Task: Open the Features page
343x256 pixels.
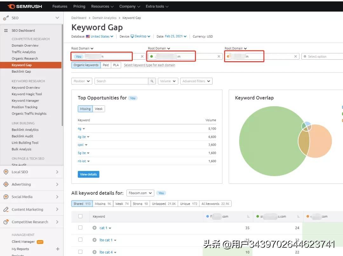Action: tap(60, 7)
